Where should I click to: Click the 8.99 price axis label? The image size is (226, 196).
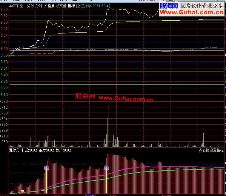click(4, 49)
